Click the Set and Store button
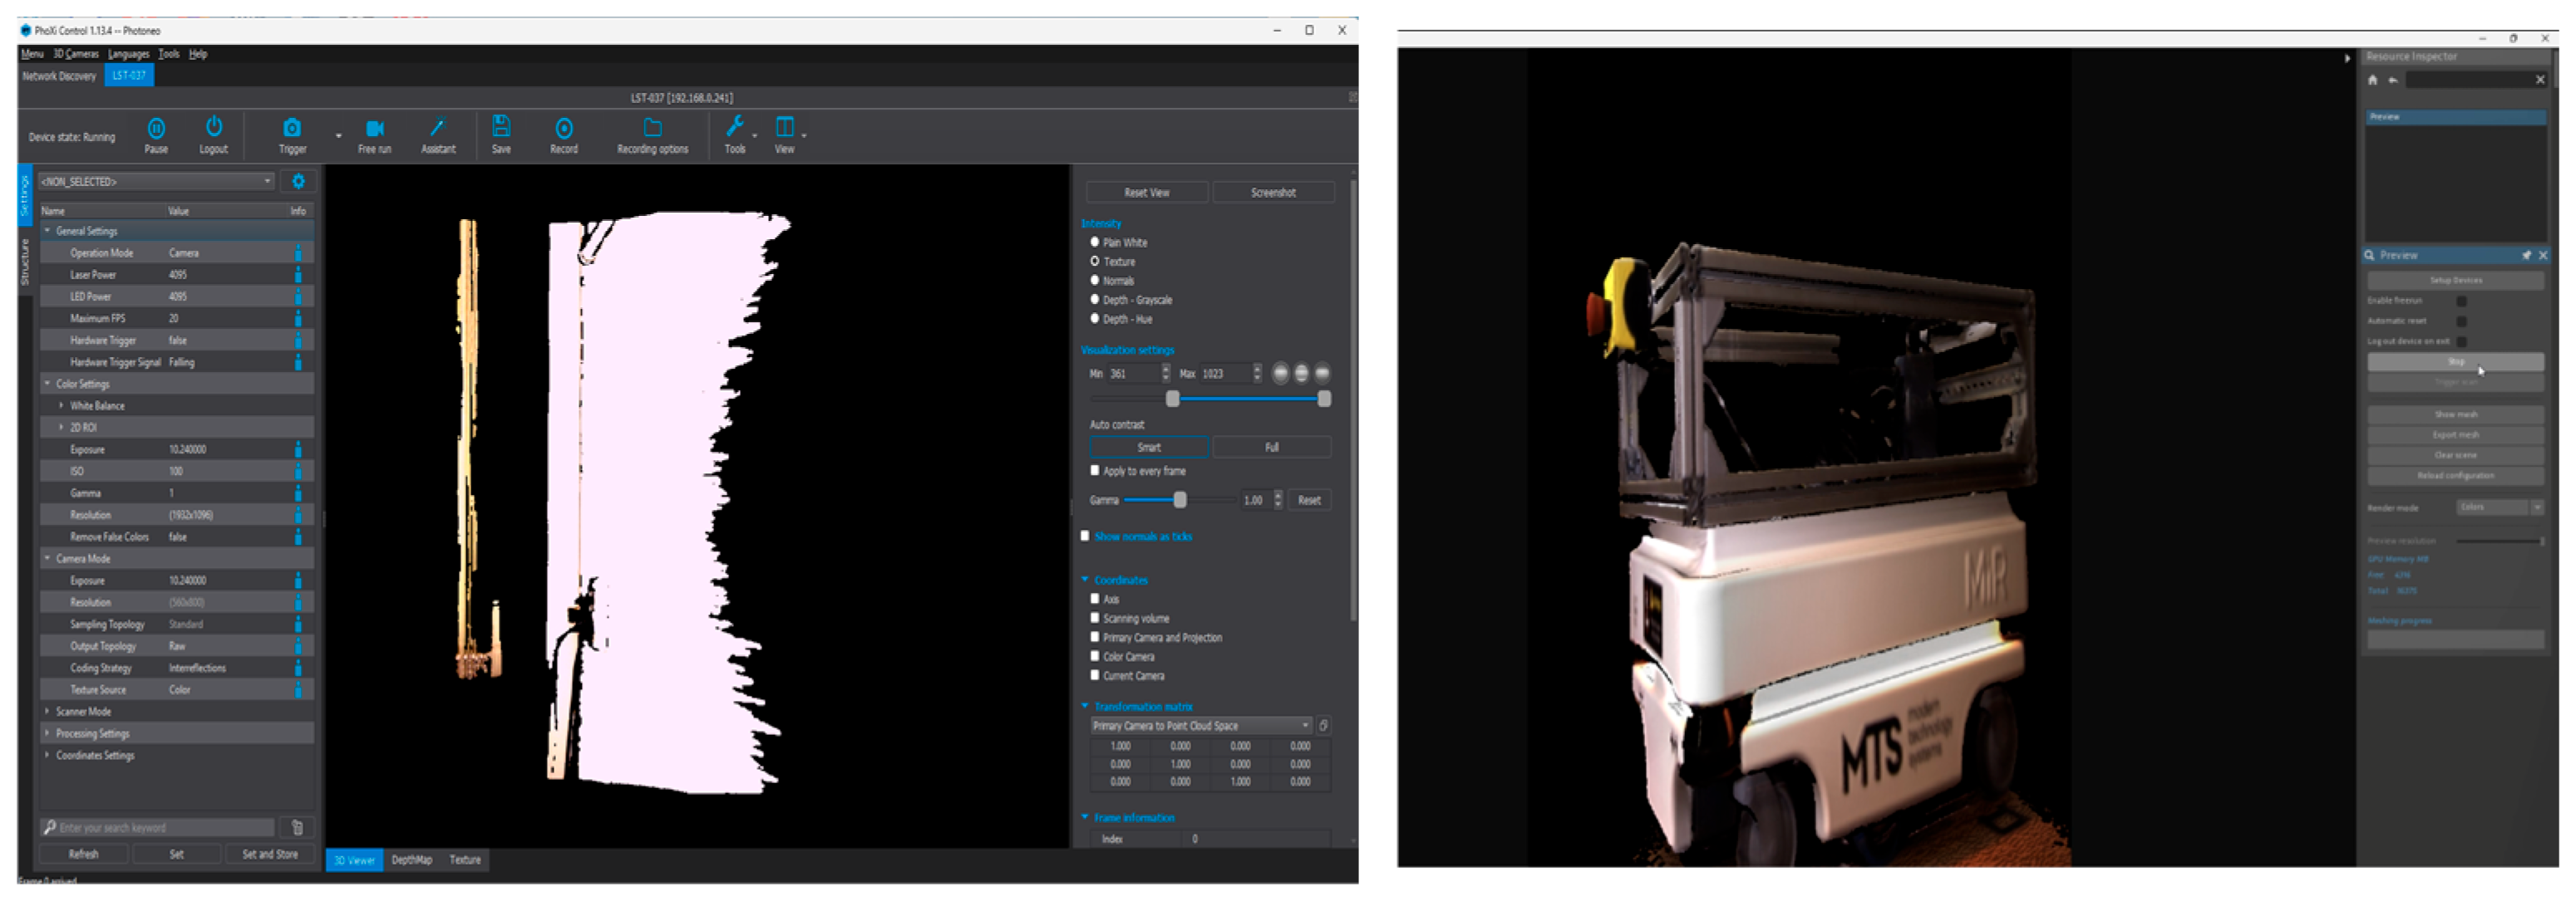Viewport: 2576px width, 906px height. (270, 854)
